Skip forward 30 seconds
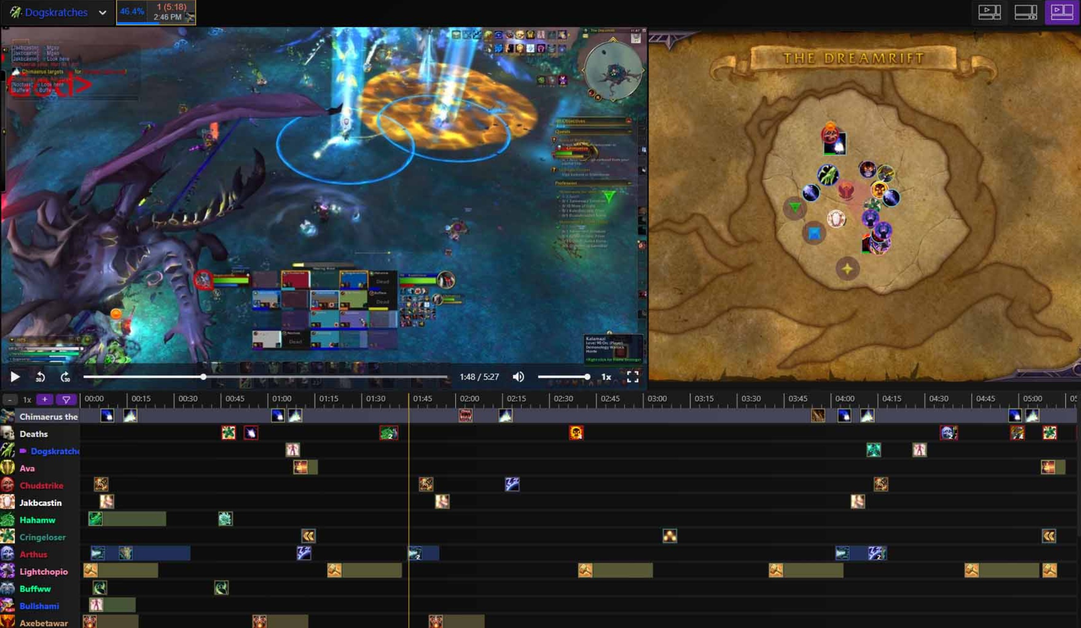This screenshot has height=628, width=1081. pos(65,377)
